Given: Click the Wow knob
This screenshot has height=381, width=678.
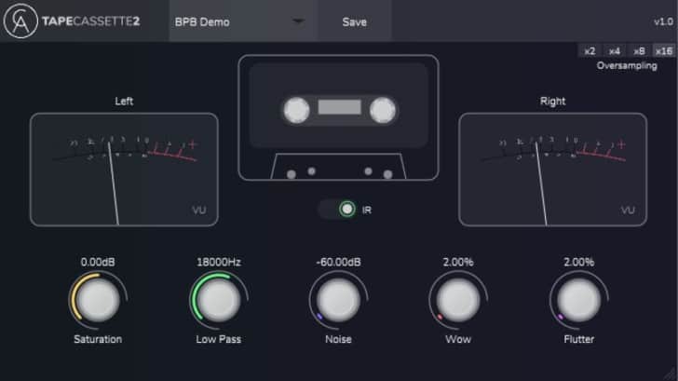Looking at the screenshot, I should [x=458, y=300].
